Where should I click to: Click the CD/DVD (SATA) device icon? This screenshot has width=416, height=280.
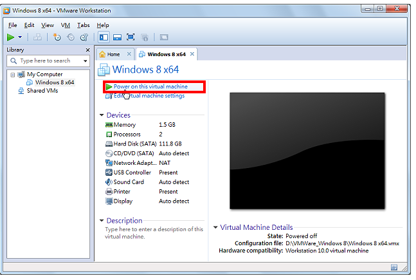tap(109, 153)
